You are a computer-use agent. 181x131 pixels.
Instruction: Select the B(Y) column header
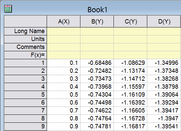click(97, 22)
